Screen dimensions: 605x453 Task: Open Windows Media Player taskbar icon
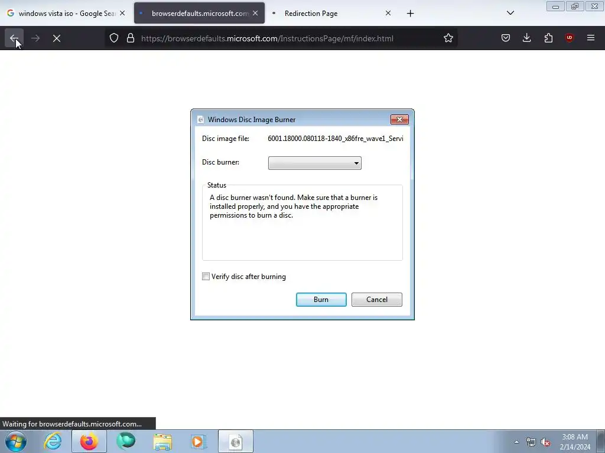[x=199, y=441]
